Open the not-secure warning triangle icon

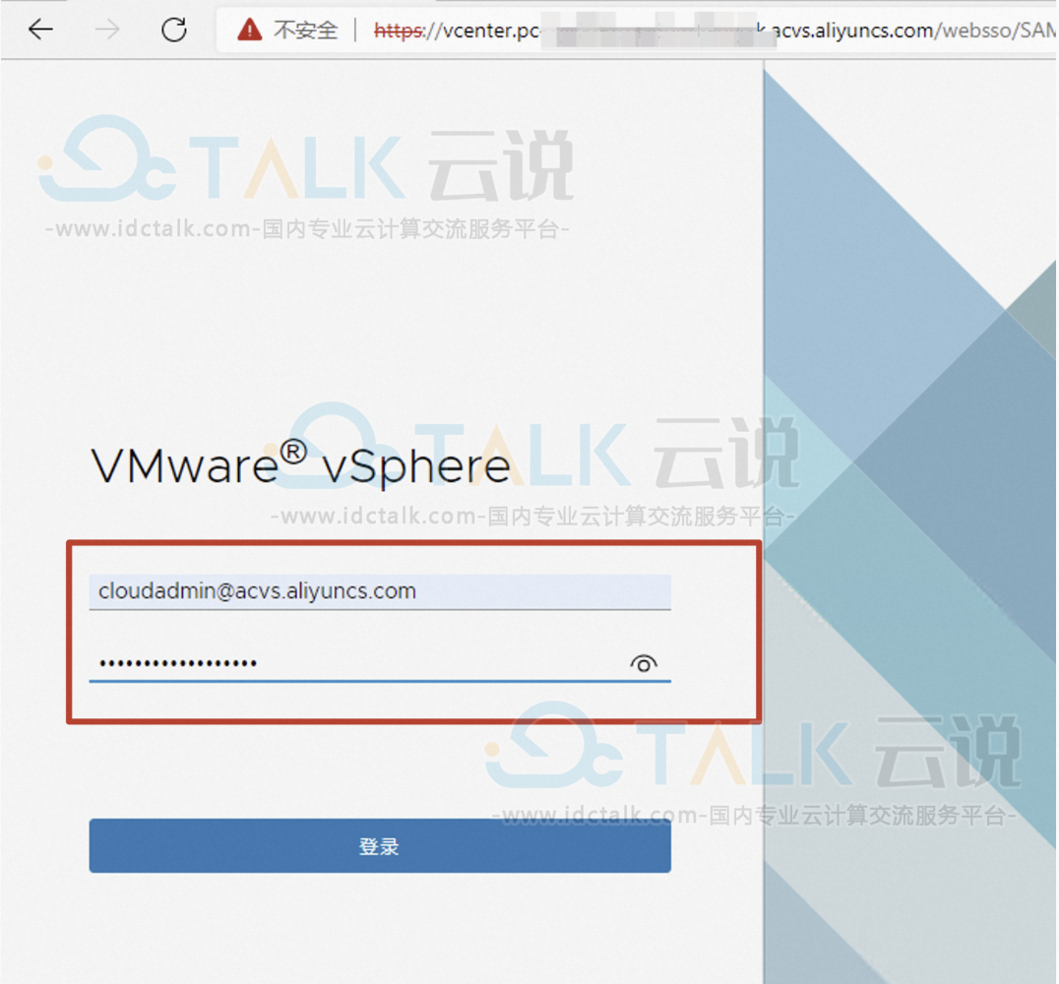(x=250, y=30)
